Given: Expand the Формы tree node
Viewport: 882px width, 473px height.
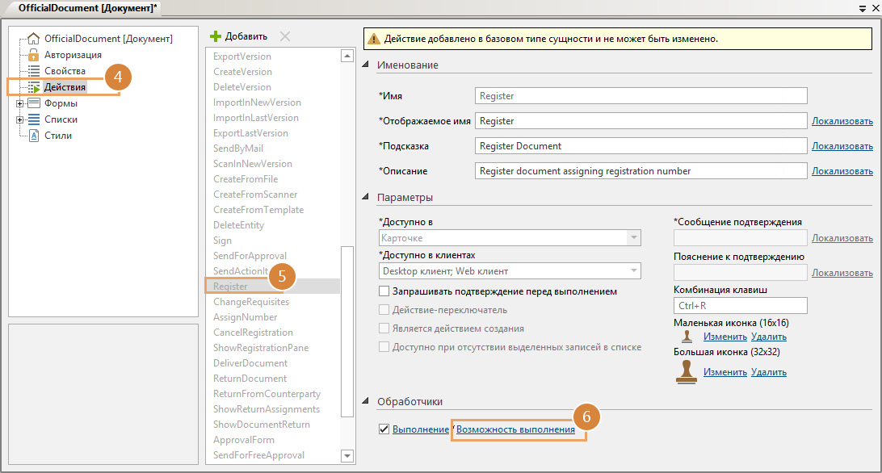Looking at the screenshot, I should point(19,103).
